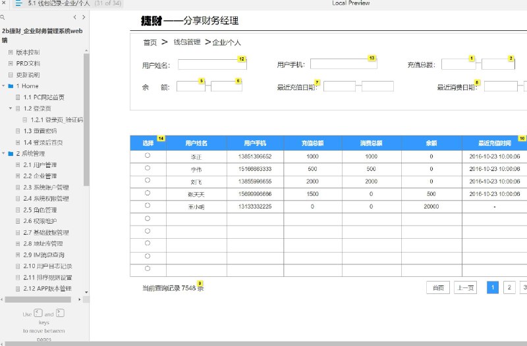Open 2.5 角色管理 page

(x=40, y=210)
